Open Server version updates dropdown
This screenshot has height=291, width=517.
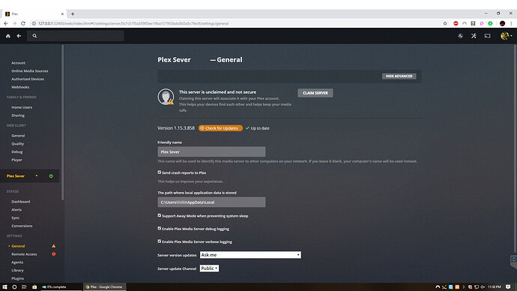250,255
